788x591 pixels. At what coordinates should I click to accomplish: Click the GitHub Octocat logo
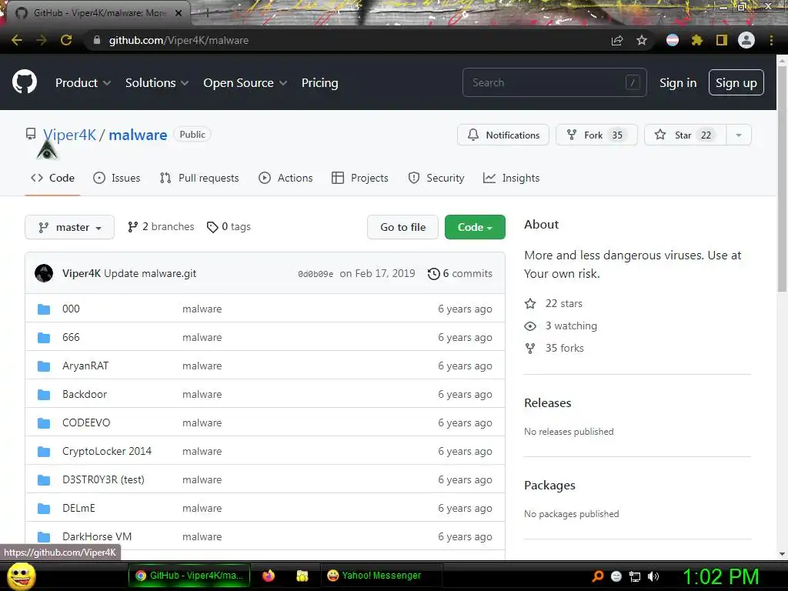click(x=25, y=82)
